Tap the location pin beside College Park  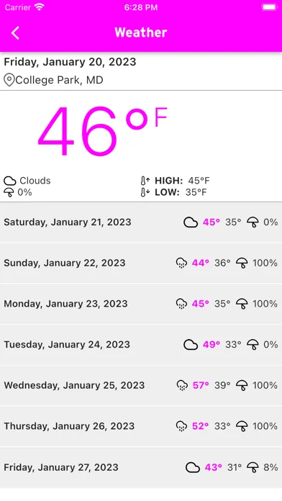(9, 80)
